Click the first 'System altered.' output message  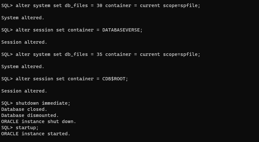tap(23, 18)
